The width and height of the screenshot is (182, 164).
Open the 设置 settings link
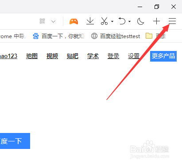[x=134, y=56]
